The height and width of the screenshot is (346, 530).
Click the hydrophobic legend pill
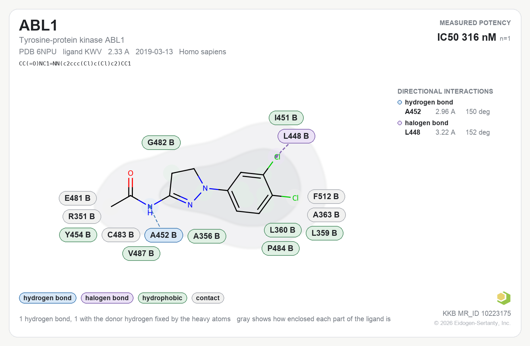(x=162, y=298)
